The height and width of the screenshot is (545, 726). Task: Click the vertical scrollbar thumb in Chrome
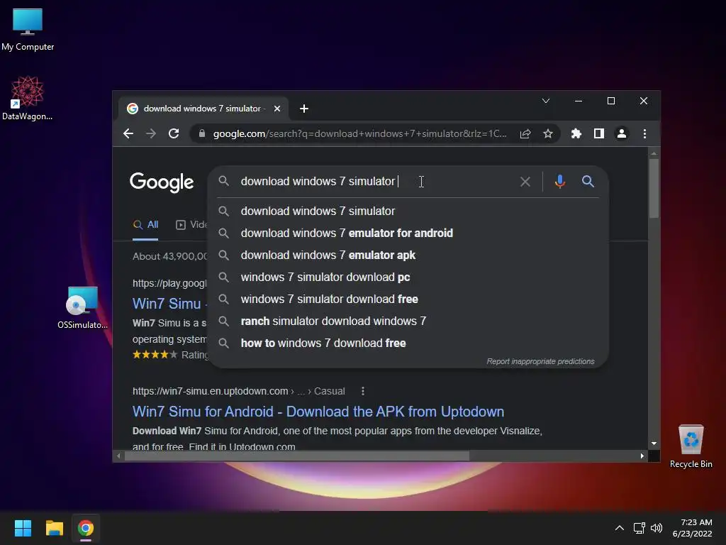[x=654, y=188]
